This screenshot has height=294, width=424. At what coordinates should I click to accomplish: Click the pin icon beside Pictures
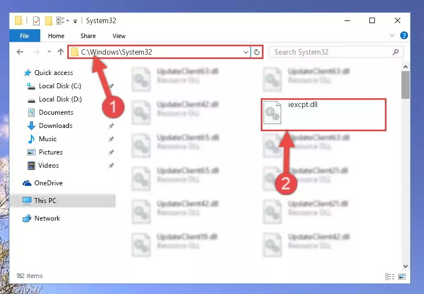111,152
